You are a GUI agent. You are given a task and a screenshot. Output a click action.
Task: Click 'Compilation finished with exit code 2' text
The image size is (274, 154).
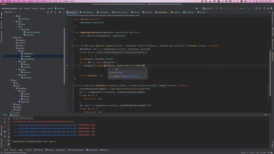click(x=34, y=142)
